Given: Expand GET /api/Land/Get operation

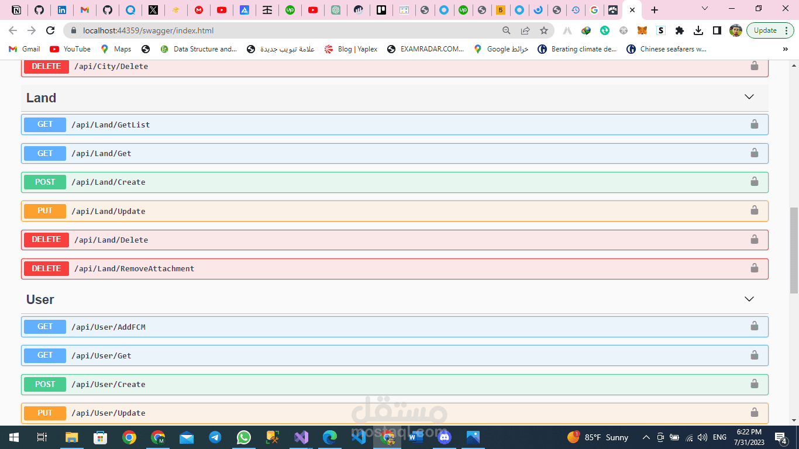Looking at the screenshot, I should (x=395, y=153).
